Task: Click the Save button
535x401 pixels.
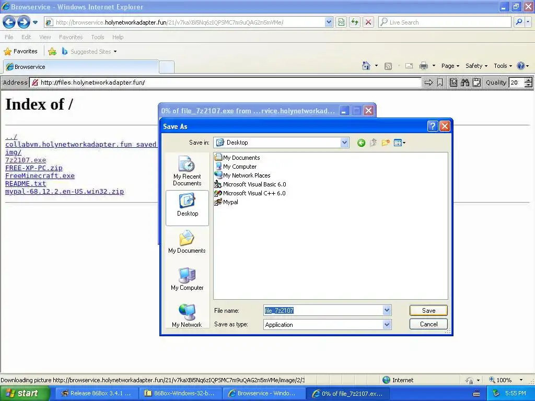Action: click(x=428, y=310)
